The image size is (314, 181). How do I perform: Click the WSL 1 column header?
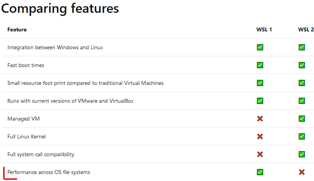(264, 29)
